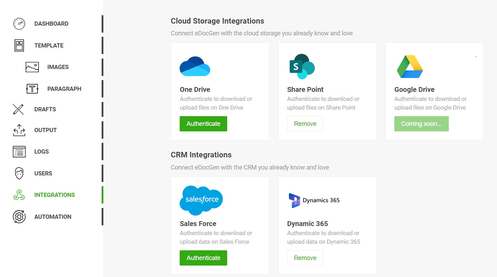Open the Drafts scissors icon
Image resolution: width=497 pixels, height=277 pixels.
click(x=19, y=109)
